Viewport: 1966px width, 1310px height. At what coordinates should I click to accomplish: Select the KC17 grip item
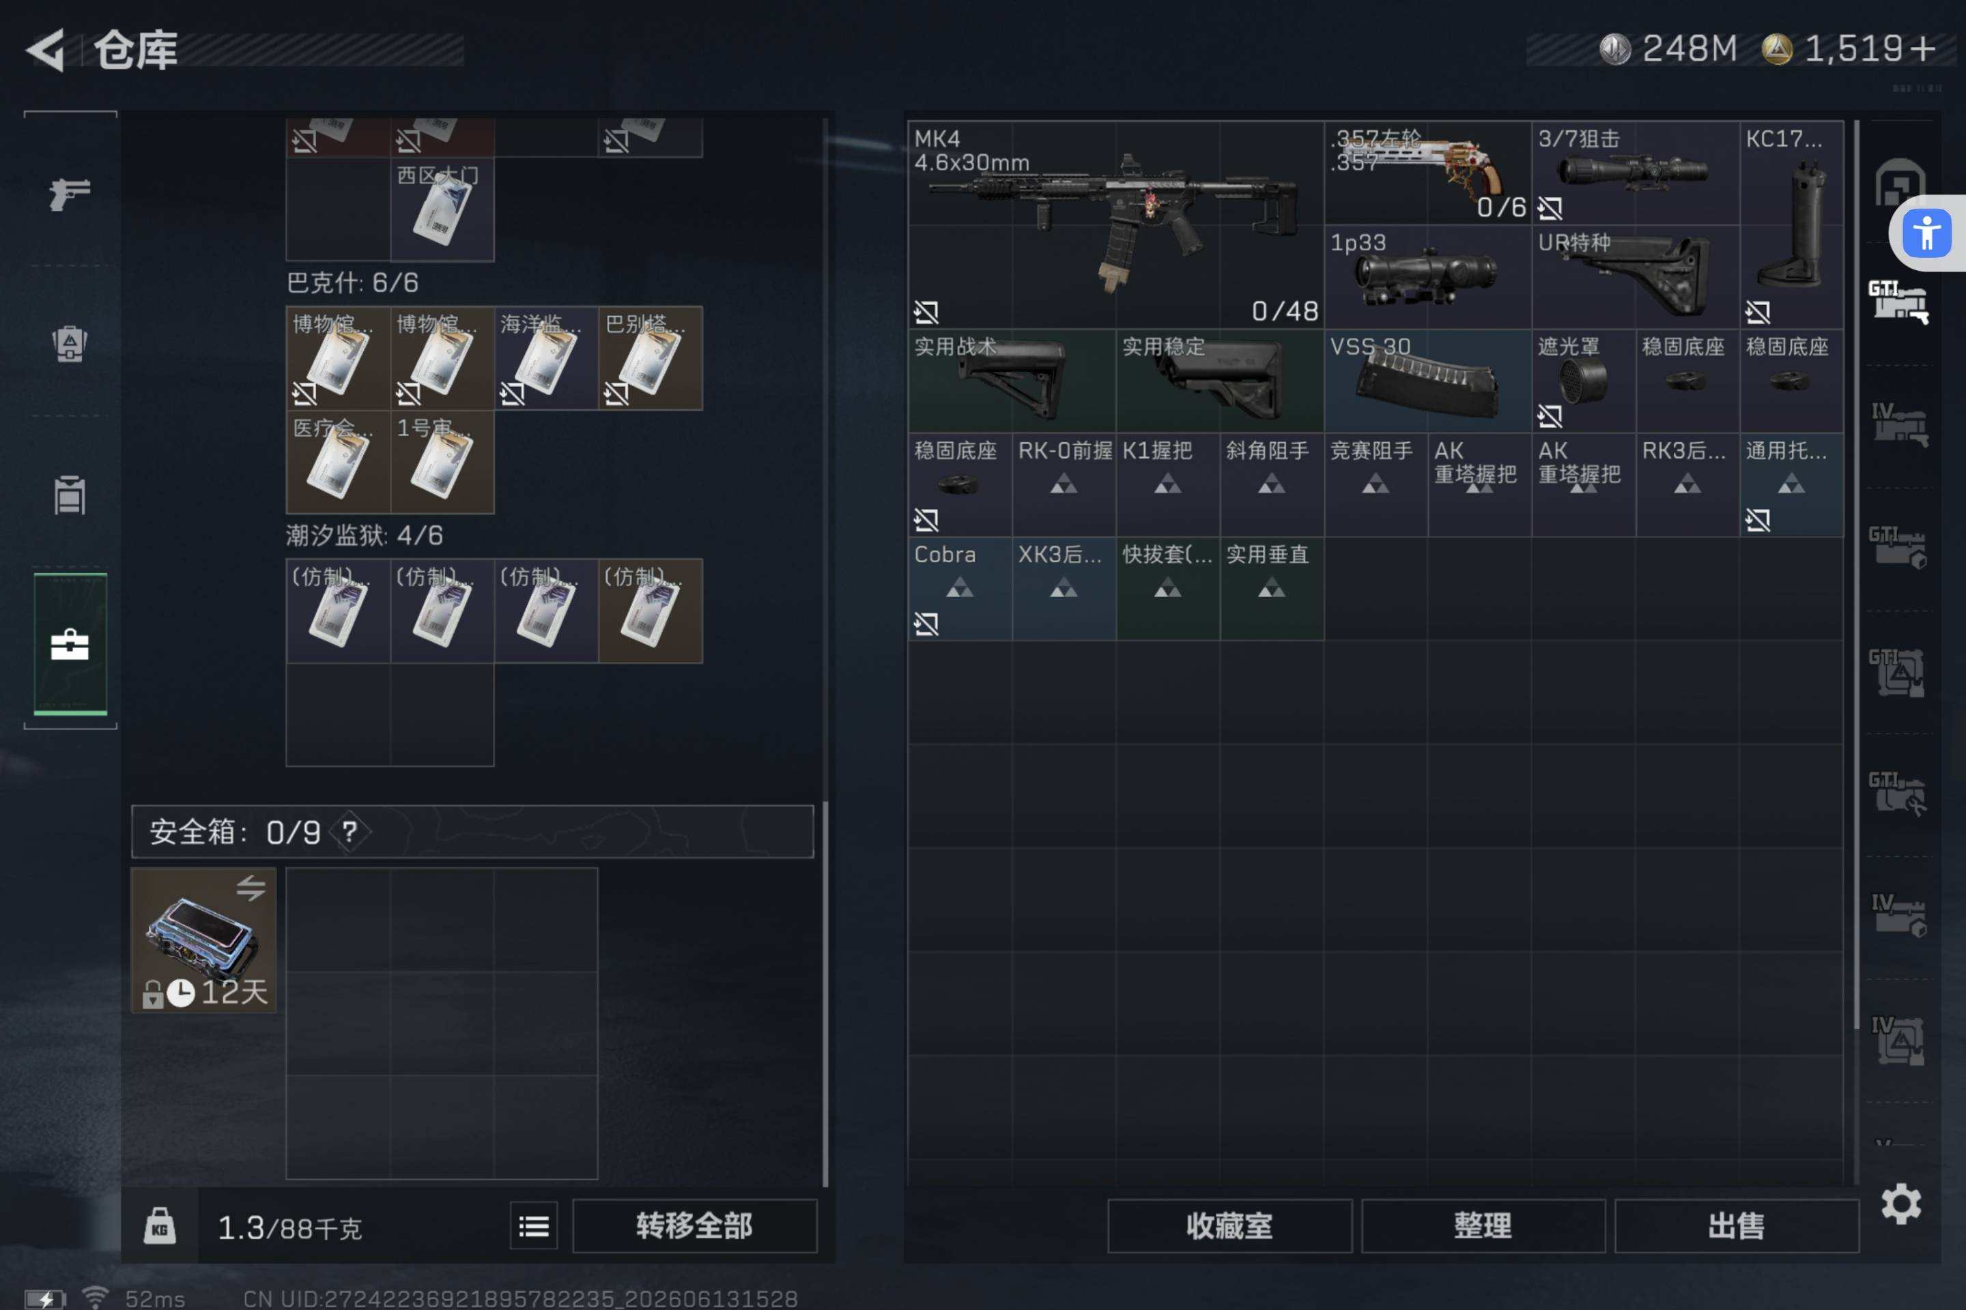(1791, 224)
